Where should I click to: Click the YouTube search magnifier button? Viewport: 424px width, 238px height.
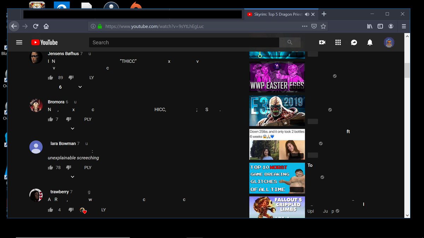click(x=290, y=42)
